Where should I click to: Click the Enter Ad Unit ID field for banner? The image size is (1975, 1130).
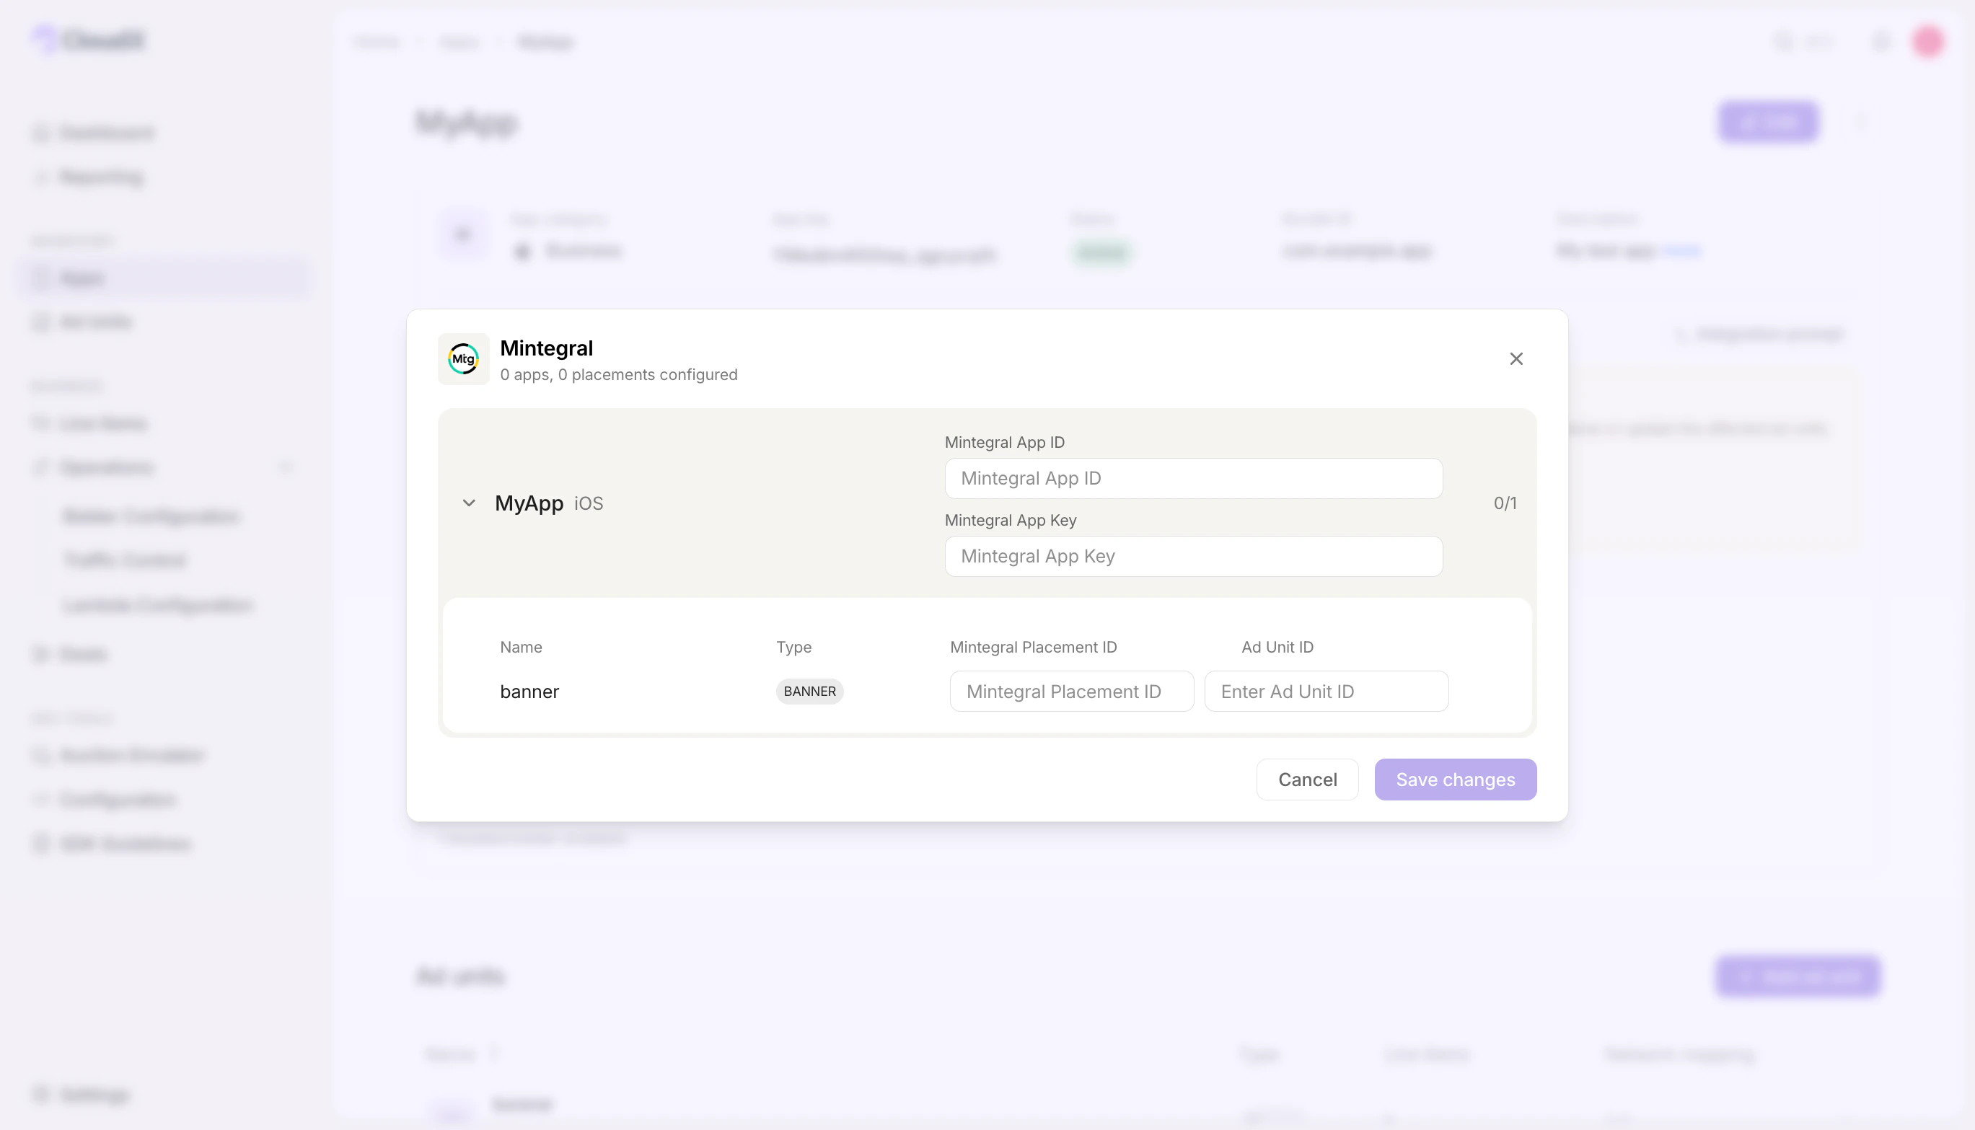(x=1326, y=691)
